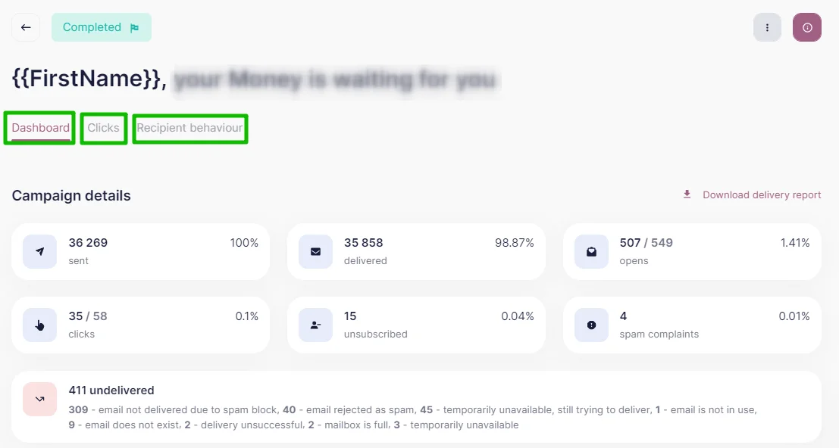
Task: Open the 35 858 delivered stats card
Action: (x=416, y=251)
